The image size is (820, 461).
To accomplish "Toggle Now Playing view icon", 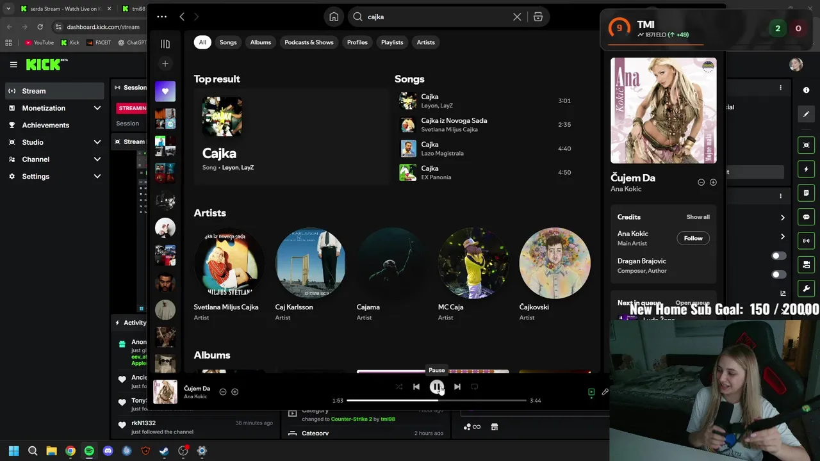I will [x=591, y=392].
